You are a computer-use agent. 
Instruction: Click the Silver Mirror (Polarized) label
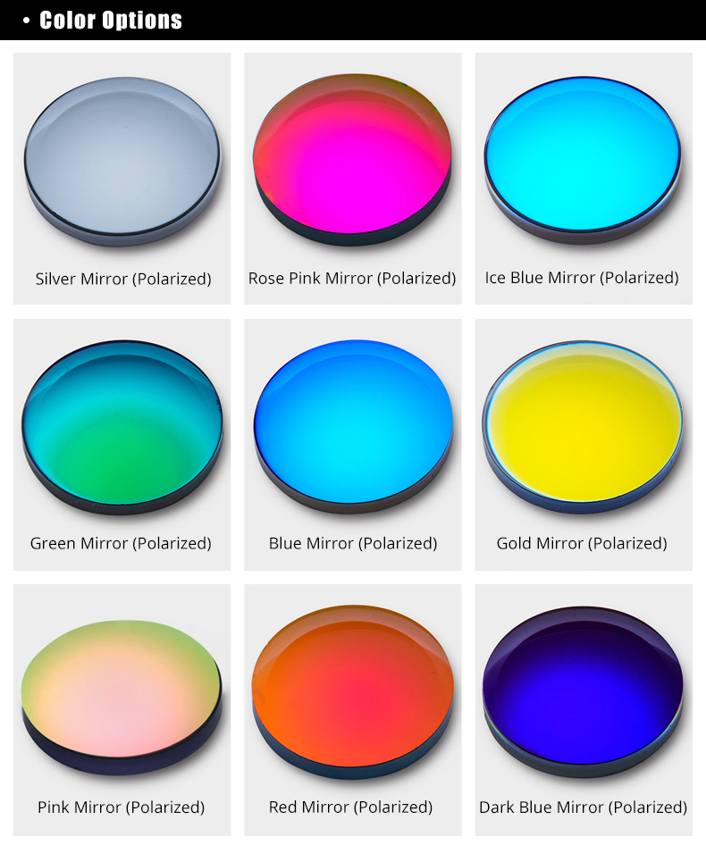point(123,280)
